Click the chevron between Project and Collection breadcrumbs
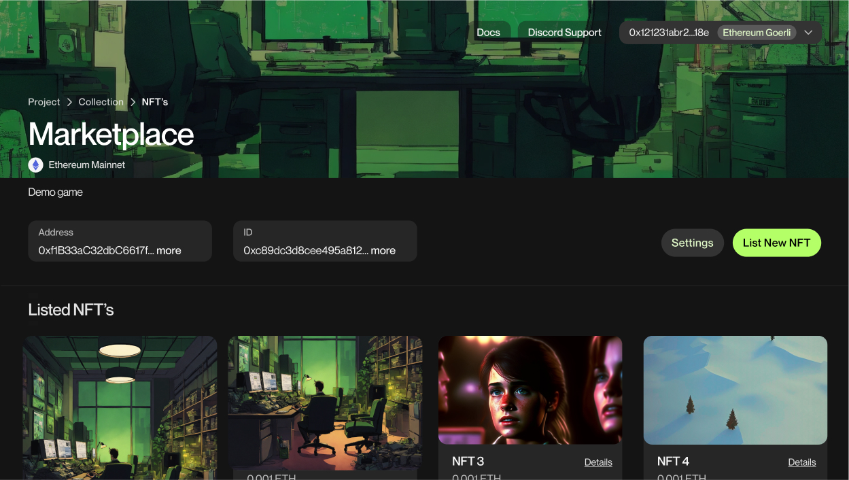This screenshot has height=480, width=849. [x=69, y=101]
